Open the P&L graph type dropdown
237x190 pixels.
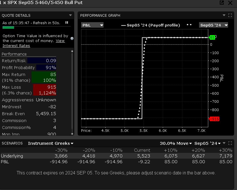(x=92, y=25)
